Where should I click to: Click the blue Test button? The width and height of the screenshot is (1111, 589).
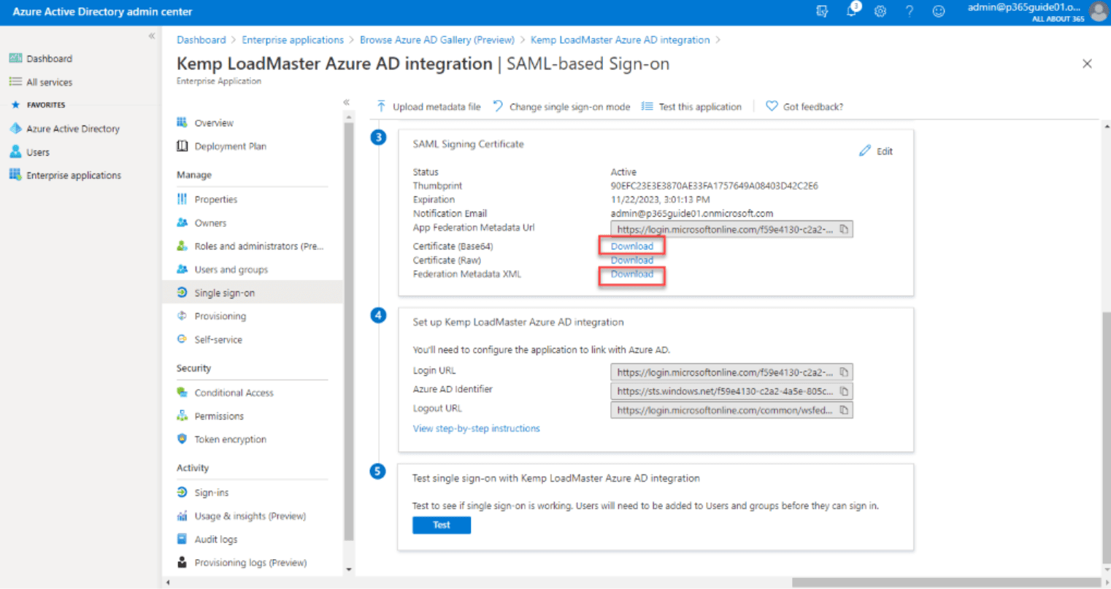click(x=442, y=525)
